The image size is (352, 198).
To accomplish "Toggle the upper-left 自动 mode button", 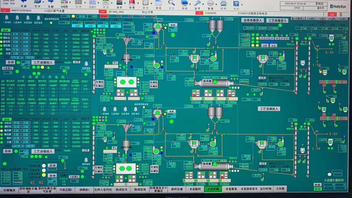I will coord(6,30).
